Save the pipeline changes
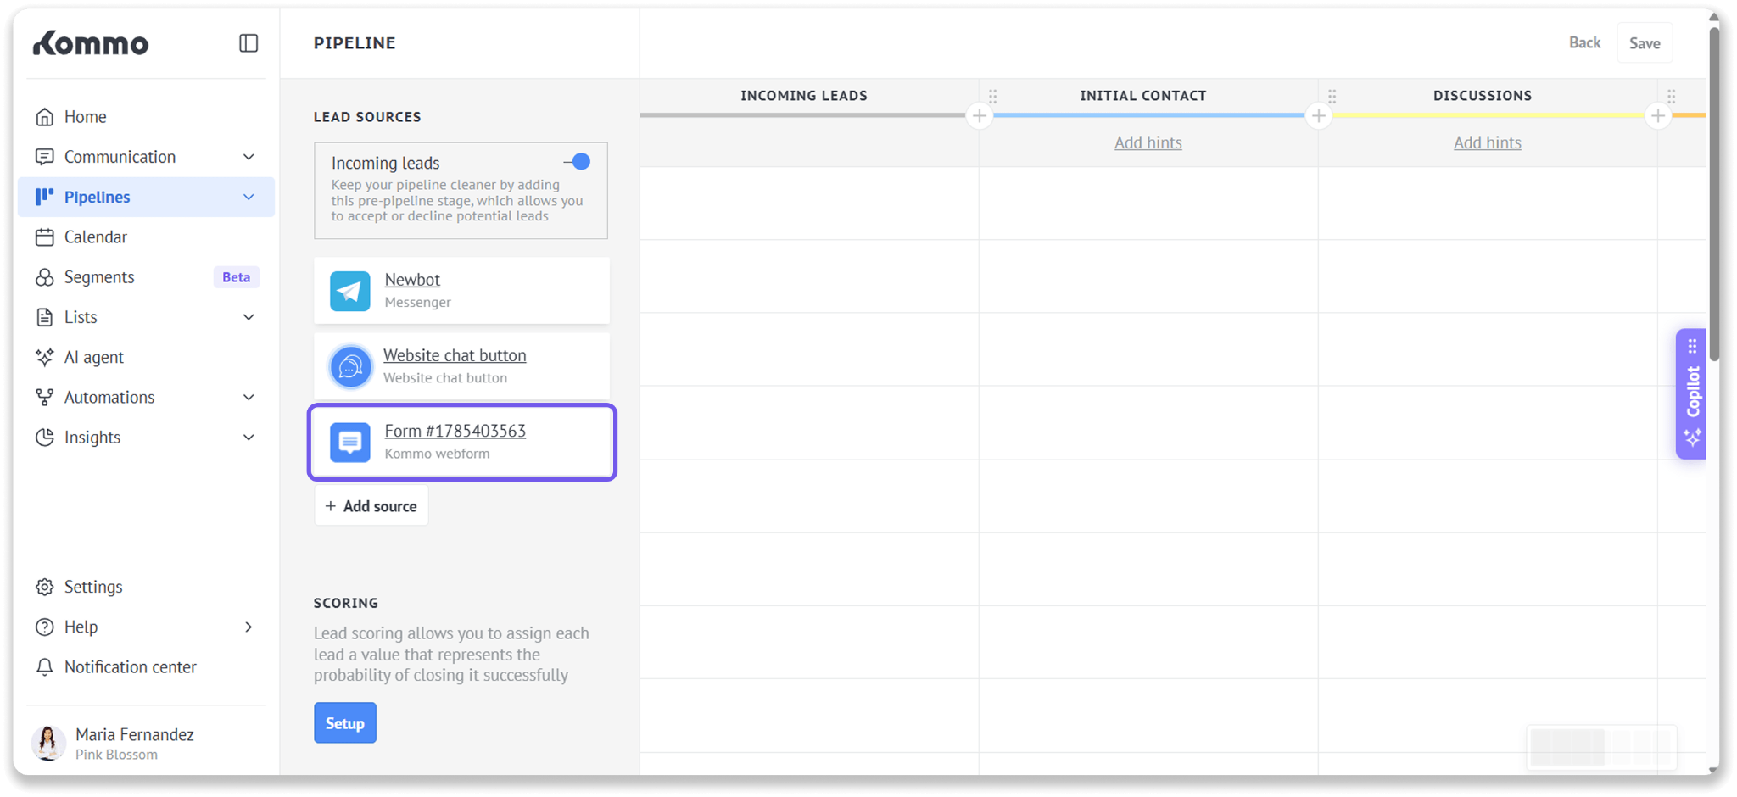Screen dimensions: 1737x797 [x=1645, y=43]
